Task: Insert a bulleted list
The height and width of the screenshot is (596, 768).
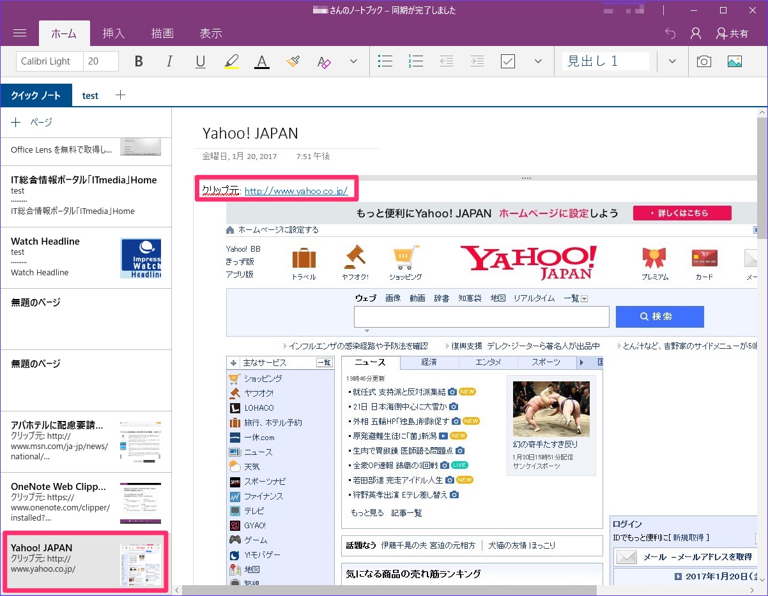Action: 385,61
